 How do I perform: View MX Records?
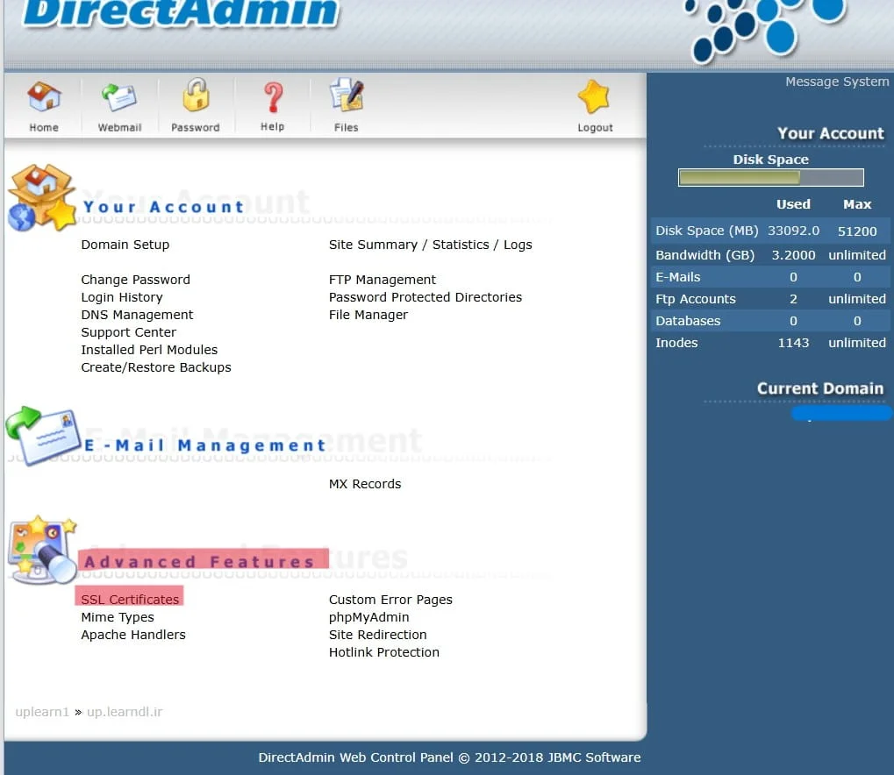pos(365,484)
